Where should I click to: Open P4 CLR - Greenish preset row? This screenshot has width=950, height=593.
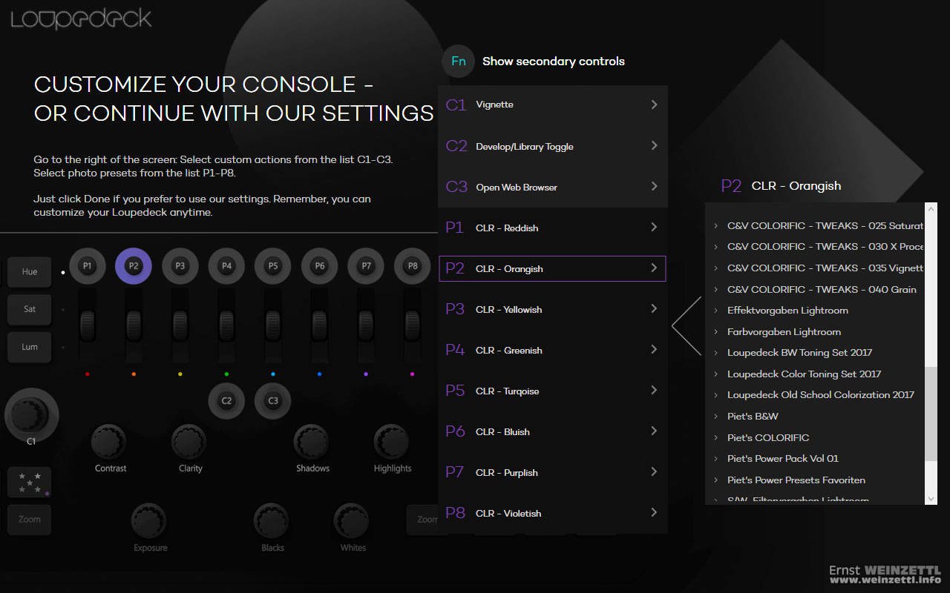pos(553,350)
